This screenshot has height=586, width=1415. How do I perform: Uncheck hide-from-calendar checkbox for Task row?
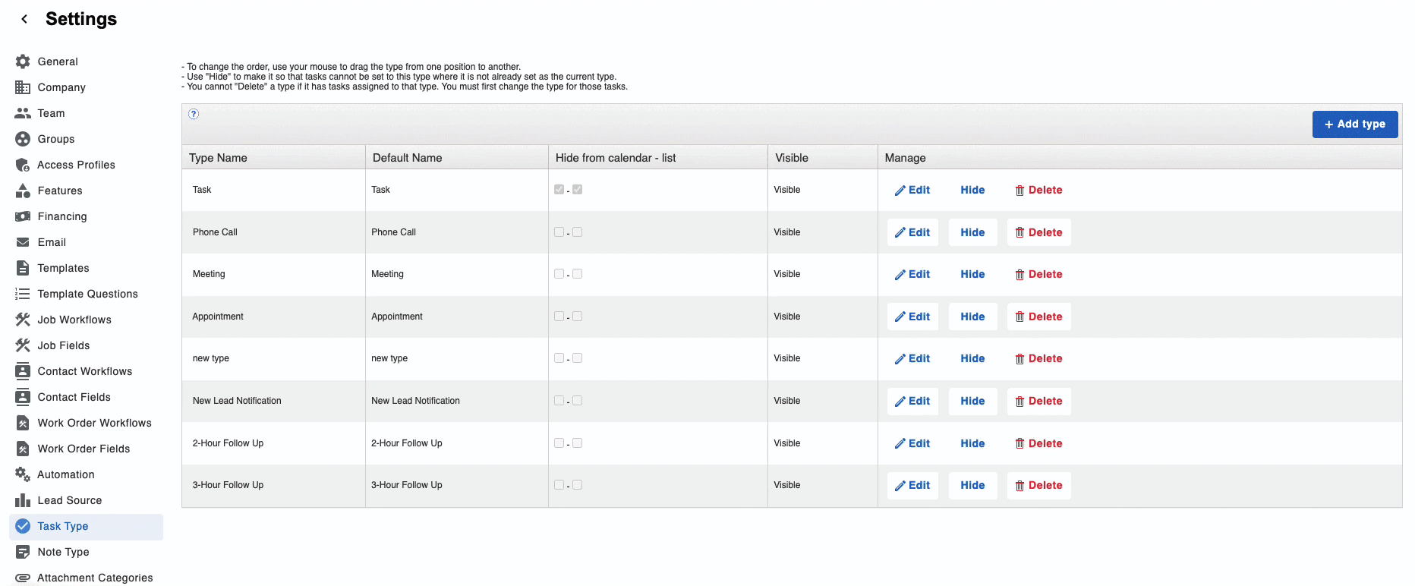pyautogui.click(x=559, y=190)
